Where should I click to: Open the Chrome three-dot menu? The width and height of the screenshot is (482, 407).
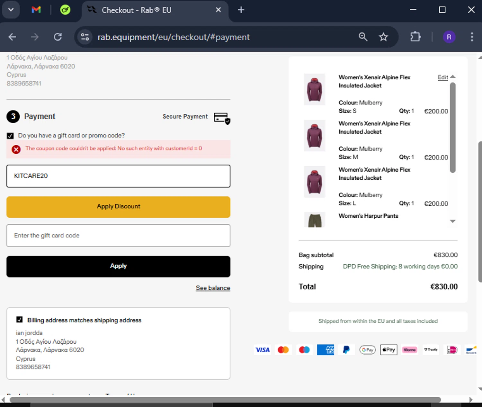click(x=472, y=37)
